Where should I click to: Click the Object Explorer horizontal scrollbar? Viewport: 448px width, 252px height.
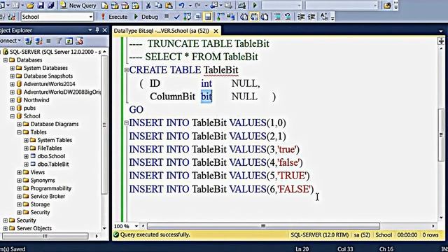click(45, 236)
